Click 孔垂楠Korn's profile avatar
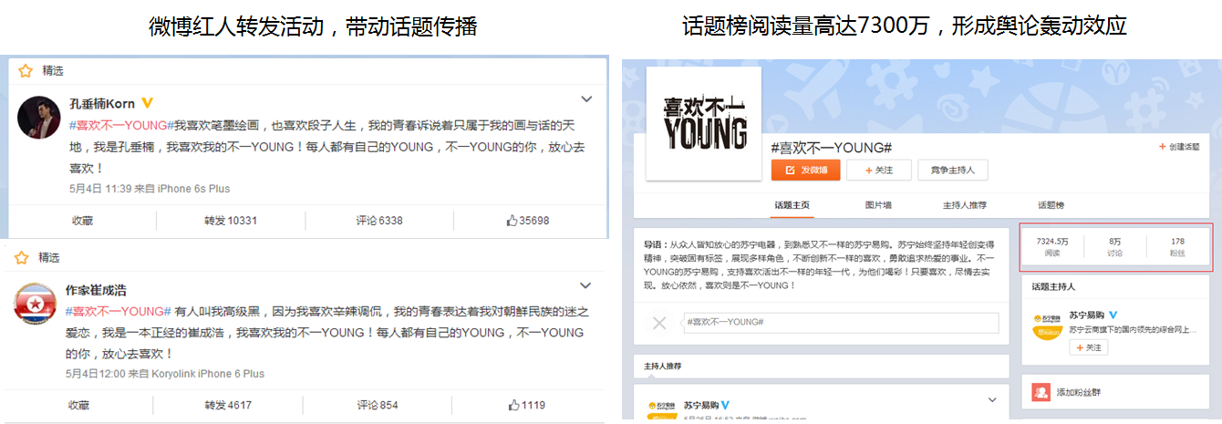The height and width of the screenshot is (424, 1222). [x=39, y=116]
